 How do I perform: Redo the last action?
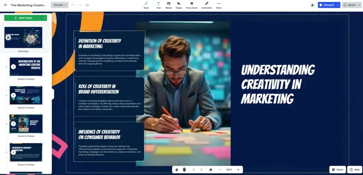click(80, 5)
